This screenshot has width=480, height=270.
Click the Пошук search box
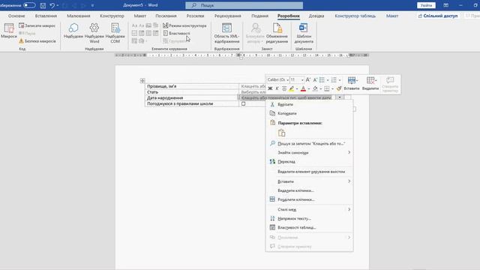(x=244, y=5)
